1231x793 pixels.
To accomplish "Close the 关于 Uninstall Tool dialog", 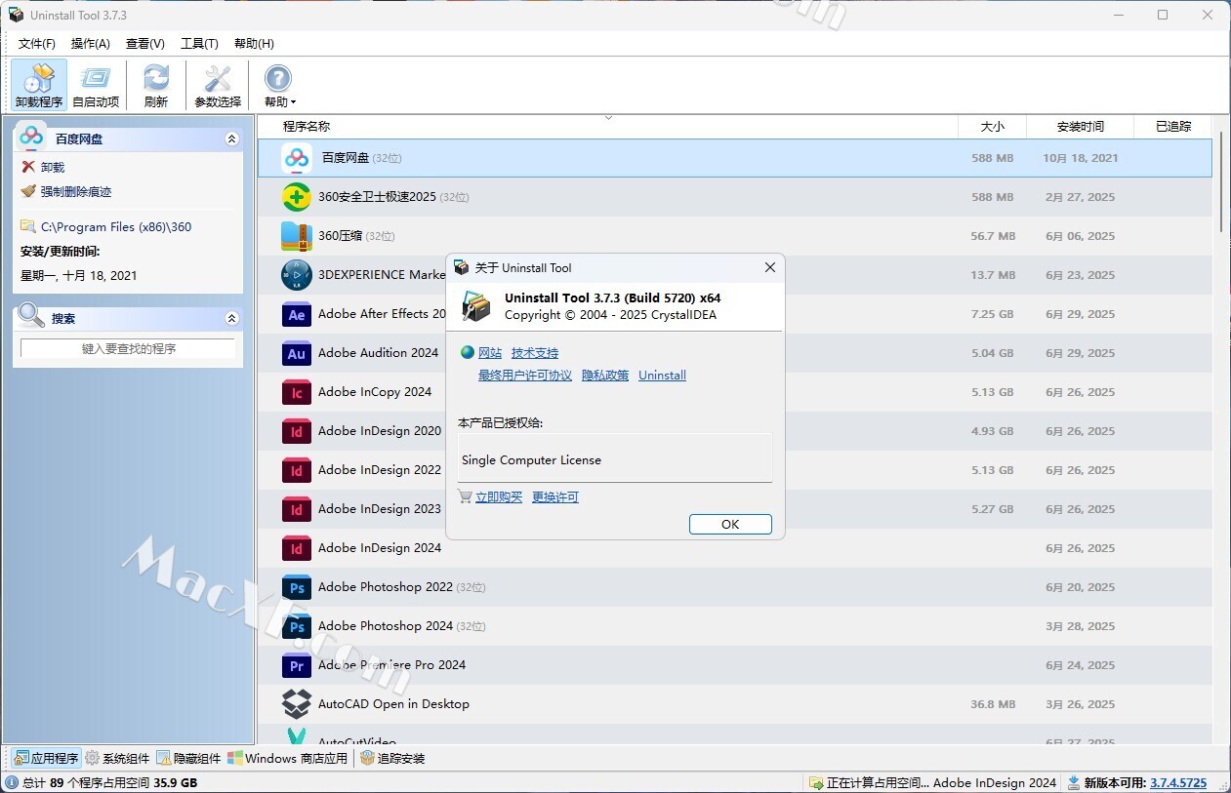I will (x=770, y=267).
